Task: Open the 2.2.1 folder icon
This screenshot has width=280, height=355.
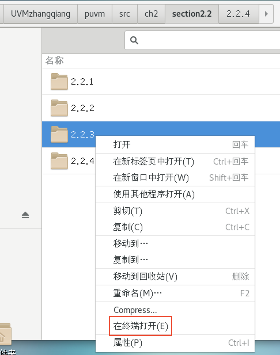Action: [x=59, y=81]
